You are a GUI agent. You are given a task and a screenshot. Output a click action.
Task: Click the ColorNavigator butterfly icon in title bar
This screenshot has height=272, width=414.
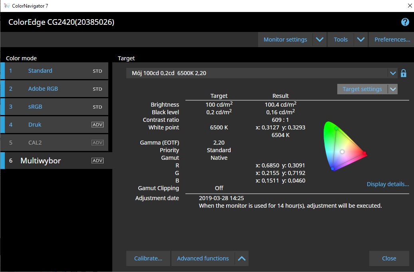click(7, 6)
